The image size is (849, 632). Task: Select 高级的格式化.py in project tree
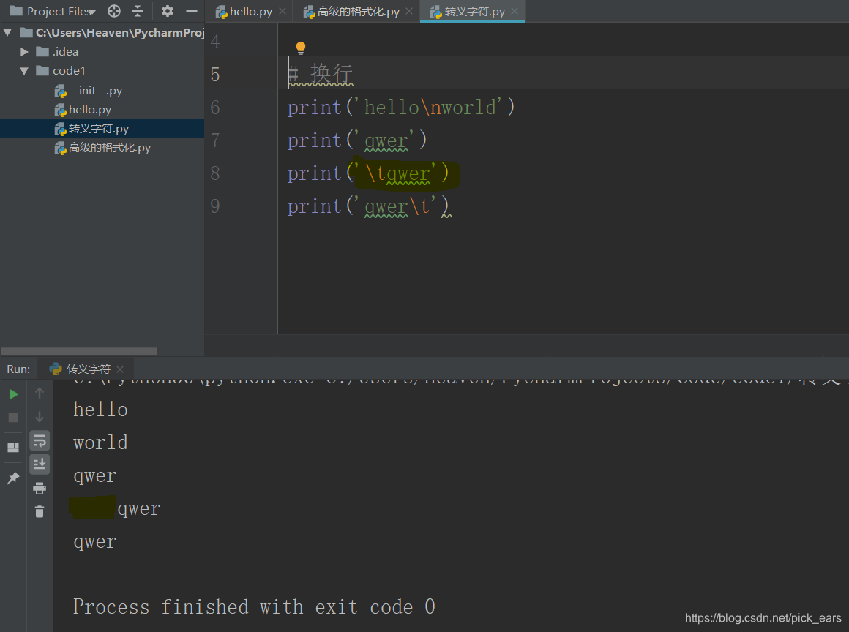(x=102, y=148)
